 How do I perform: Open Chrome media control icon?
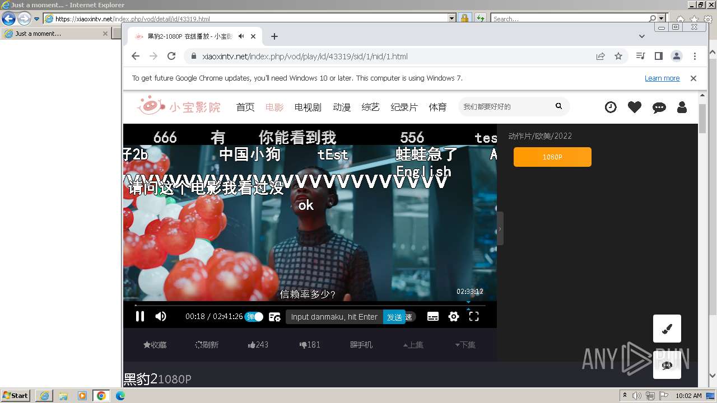641,56
